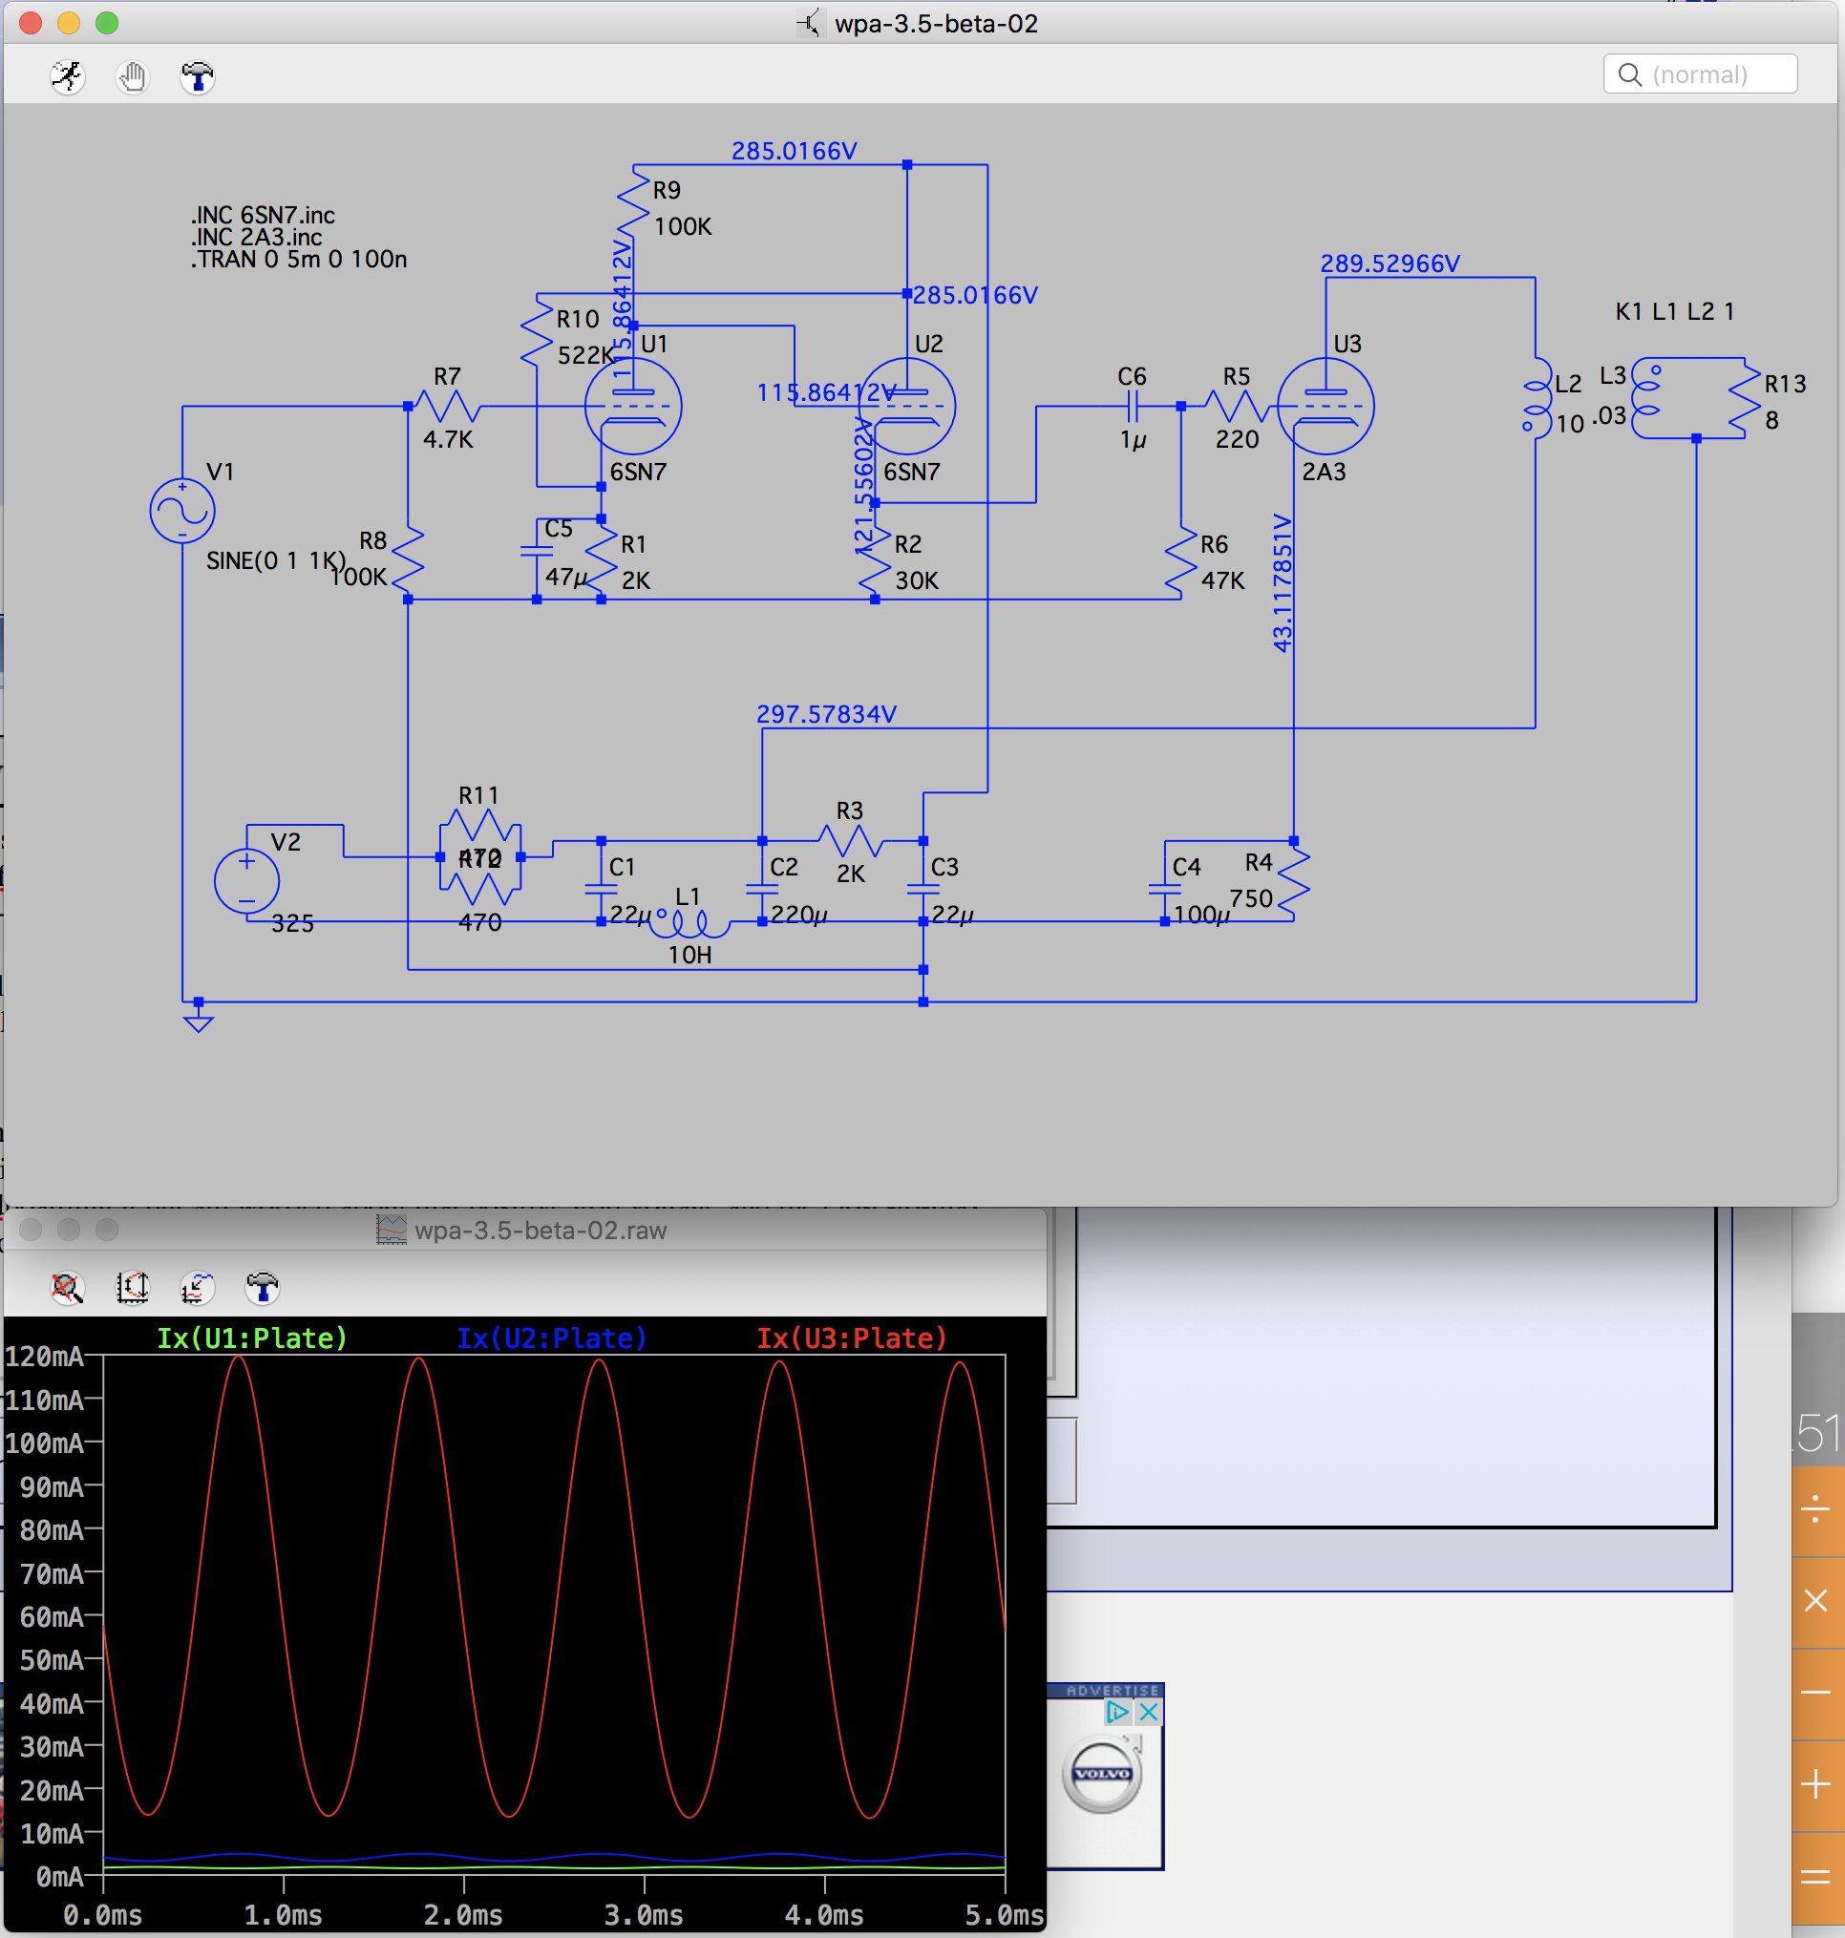
Task: Open the pick visible traces tool
Action: pyautogui.click(x=197, y=1287)
